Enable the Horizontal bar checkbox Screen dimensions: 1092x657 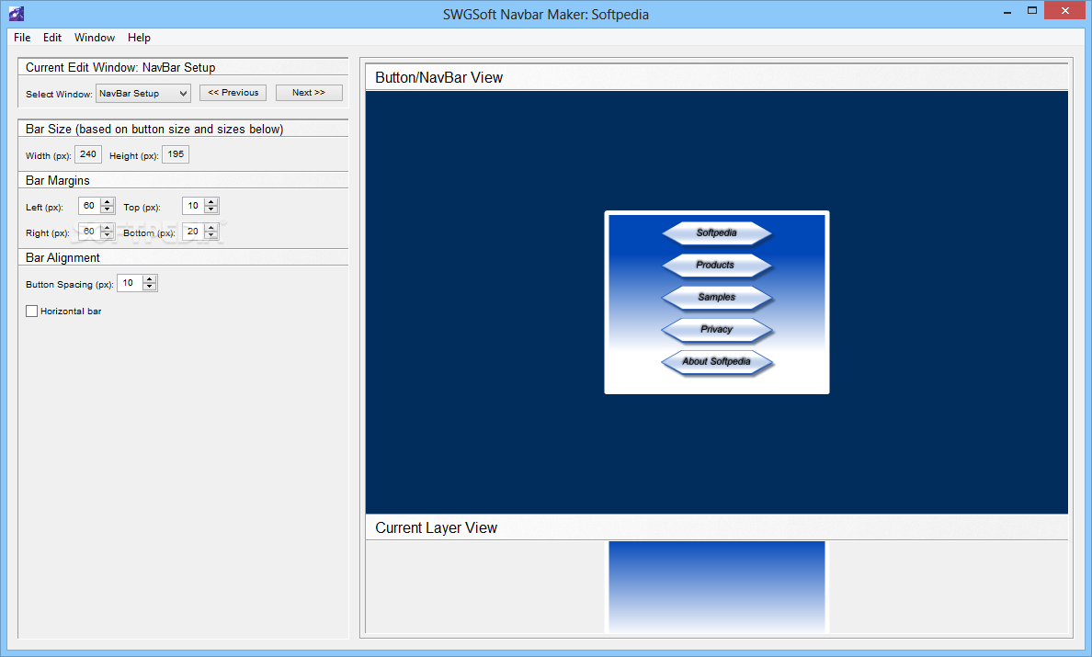tap(31, 312)
